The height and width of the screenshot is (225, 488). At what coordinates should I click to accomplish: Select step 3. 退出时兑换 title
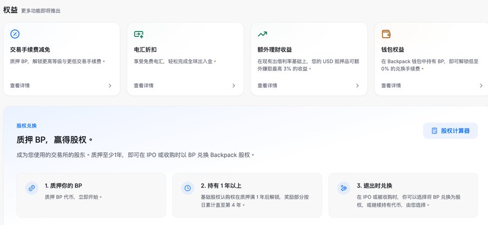[x=374, y=186]
